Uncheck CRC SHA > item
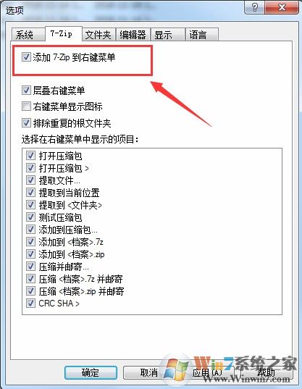The height and width of the screenshot is (389, 302). coord(30,304)
